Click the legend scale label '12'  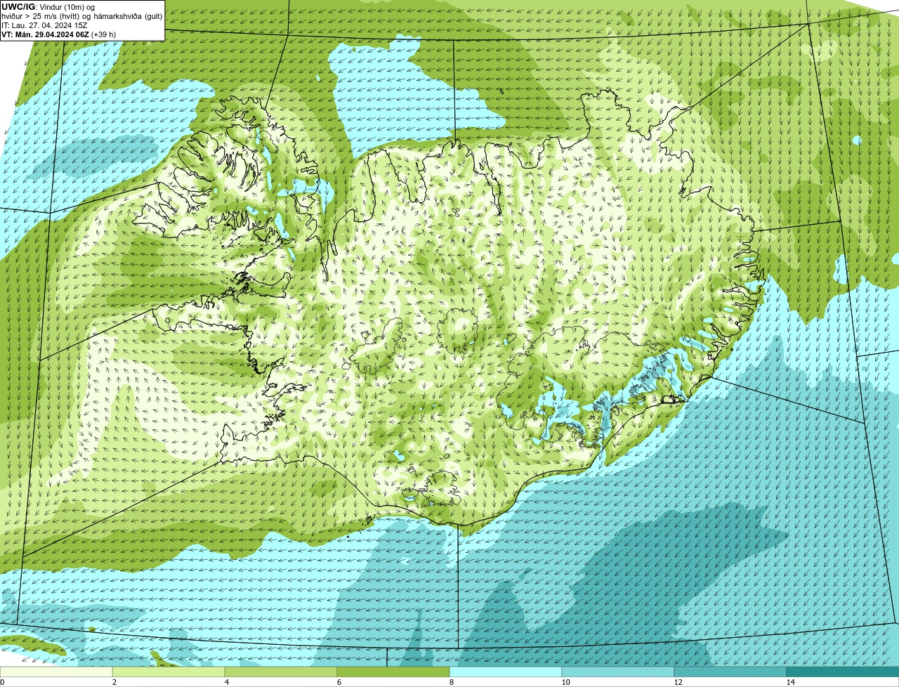[678, 682]
